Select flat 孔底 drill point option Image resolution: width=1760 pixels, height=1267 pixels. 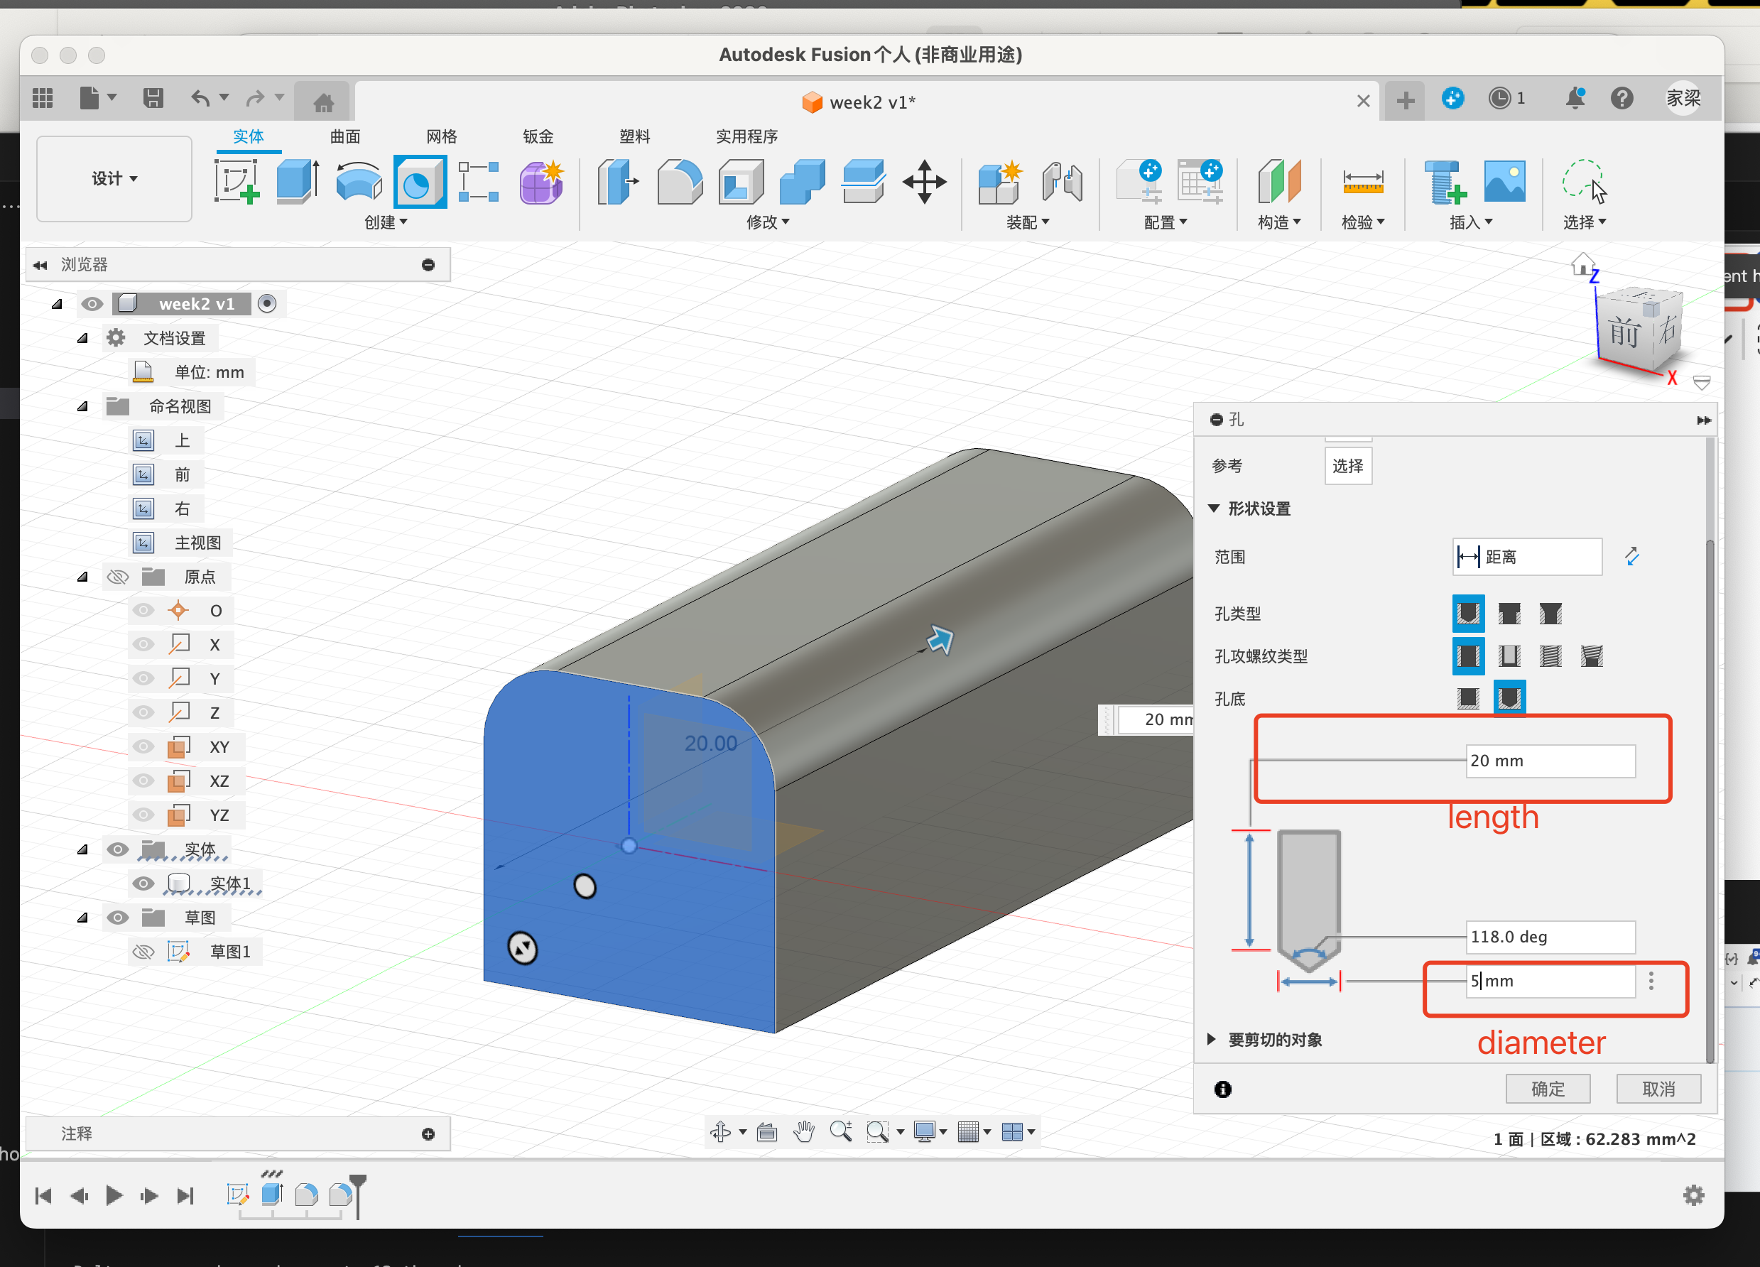pos(1468,698)
